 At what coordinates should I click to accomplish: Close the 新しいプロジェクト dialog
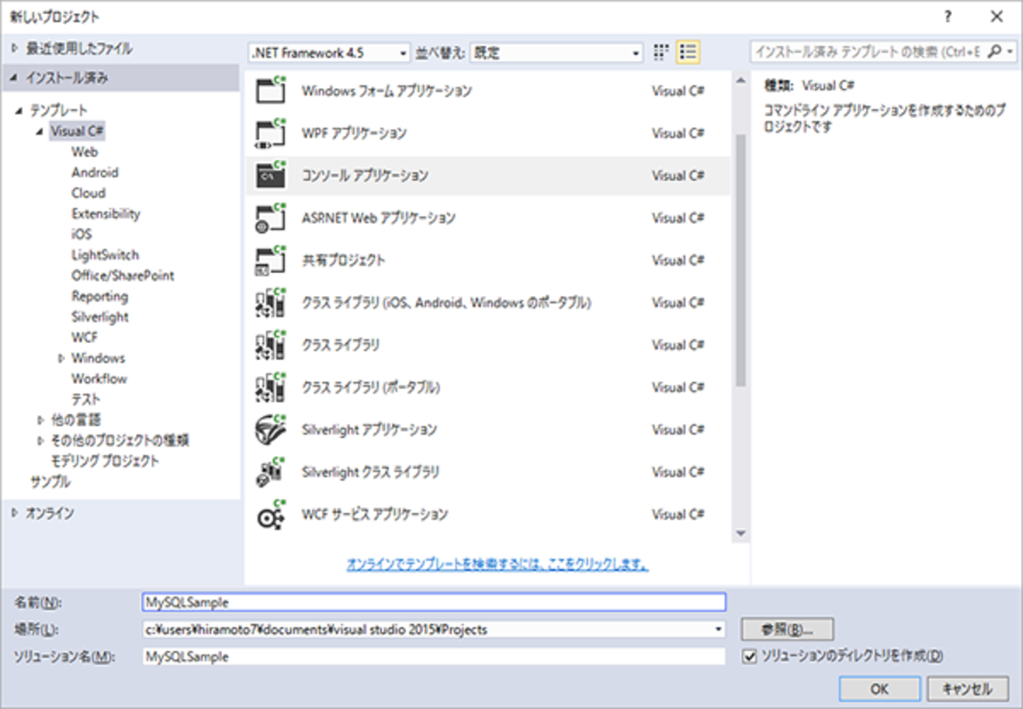click(997, 17)
